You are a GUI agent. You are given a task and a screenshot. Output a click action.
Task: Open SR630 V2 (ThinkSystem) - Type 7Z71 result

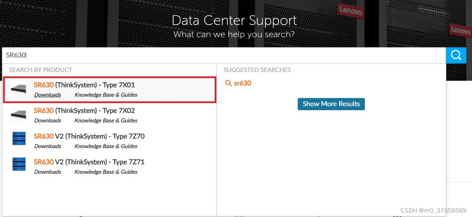[89, 162]
